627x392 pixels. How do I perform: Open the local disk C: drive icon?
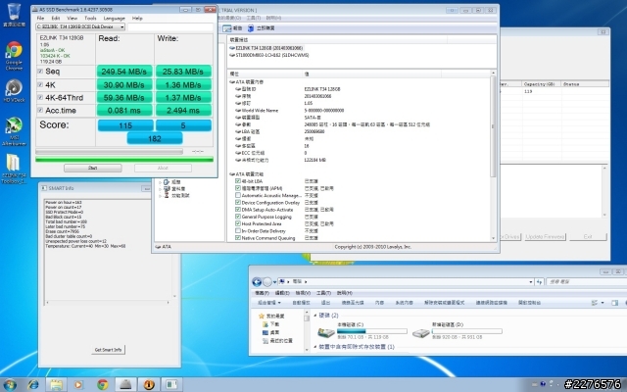coord(326,332)
